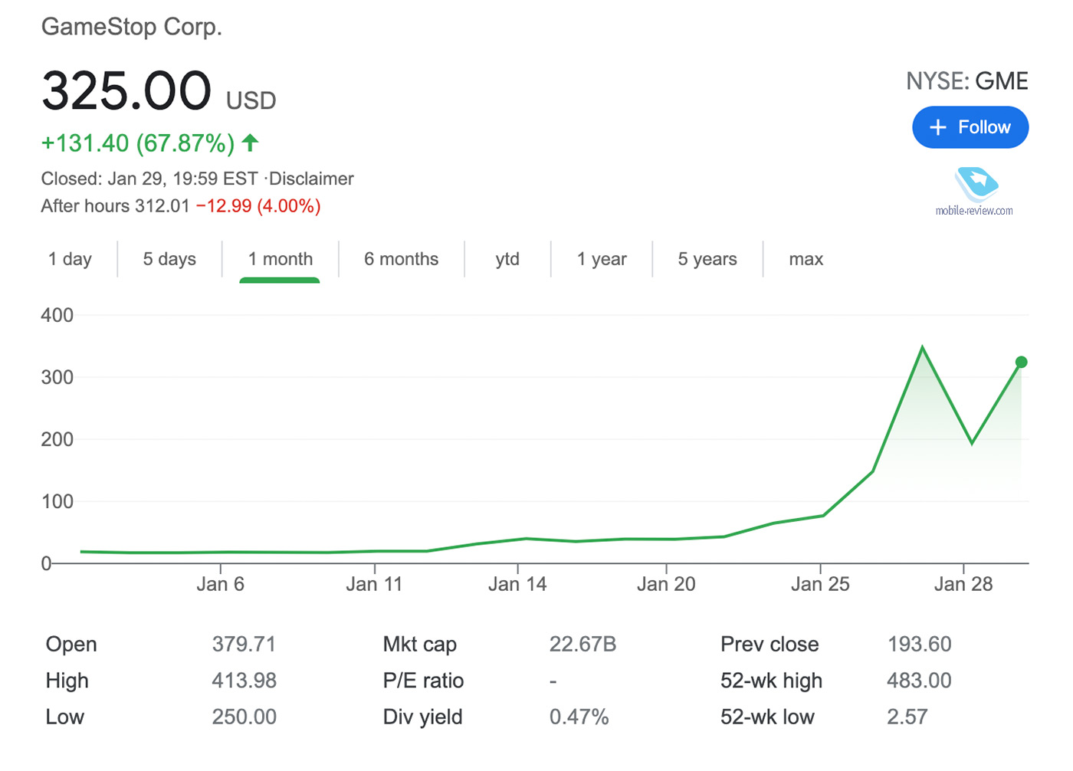Click the Div yield value 0.47%
The image size is (1073, 771).
(579, 717)
